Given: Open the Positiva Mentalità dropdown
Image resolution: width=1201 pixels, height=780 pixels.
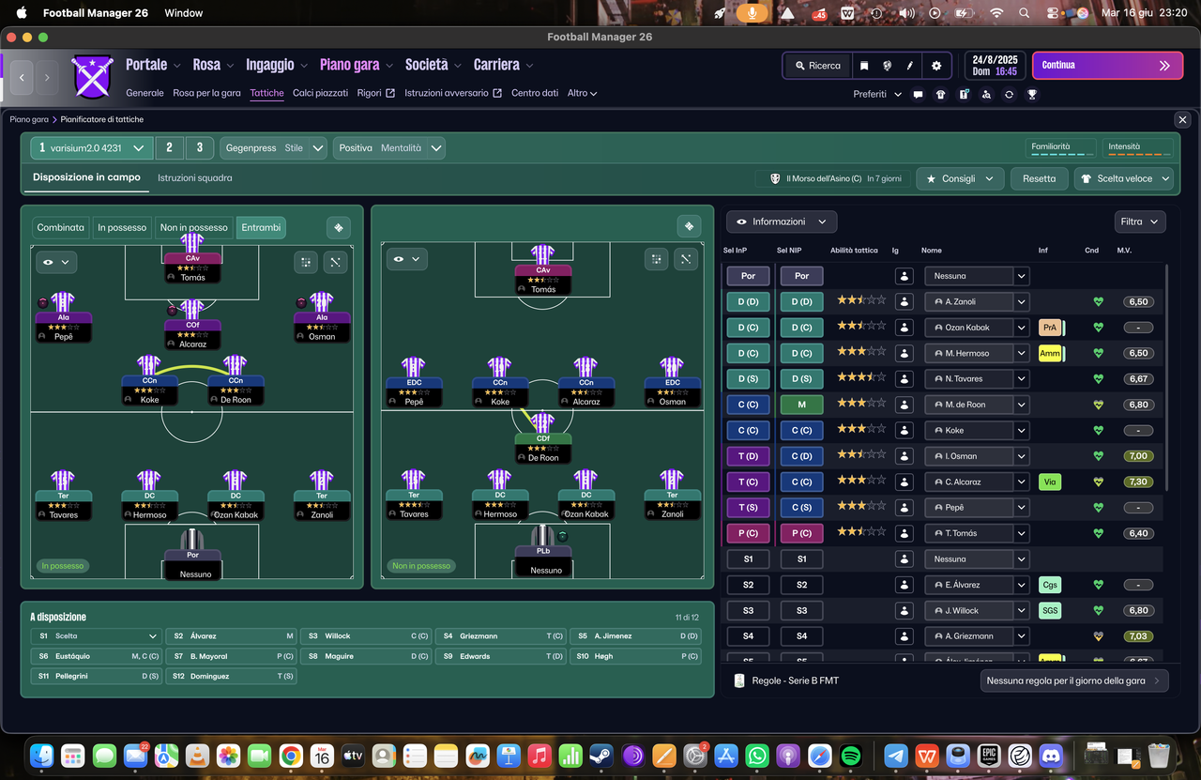Looking at the screenshot, I should click(x=388, y=147).
